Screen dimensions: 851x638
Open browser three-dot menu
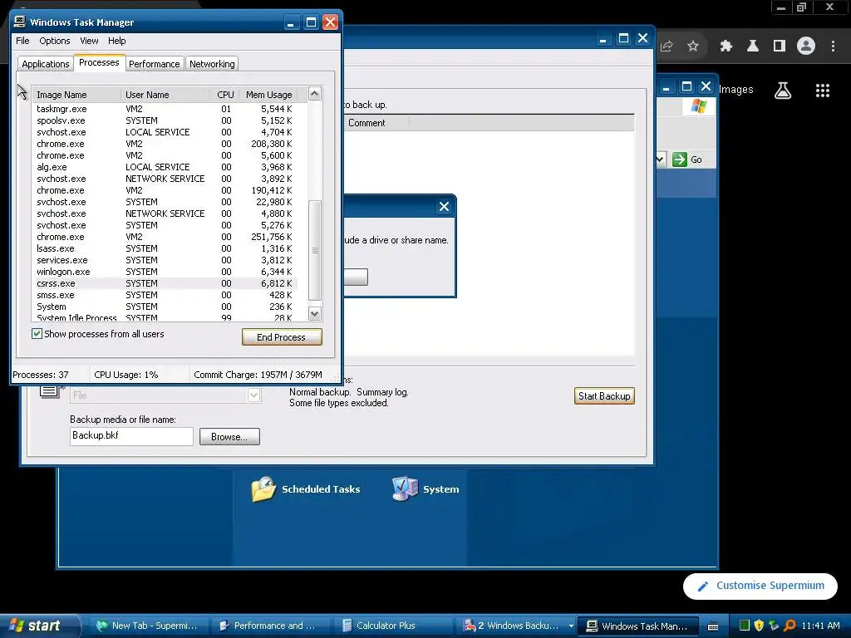click(833, 47)
